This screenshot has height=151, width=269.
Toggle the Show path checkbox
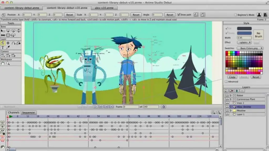pos(179,15)
